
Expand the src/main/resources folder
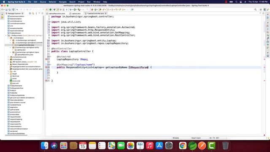point(8,57)
